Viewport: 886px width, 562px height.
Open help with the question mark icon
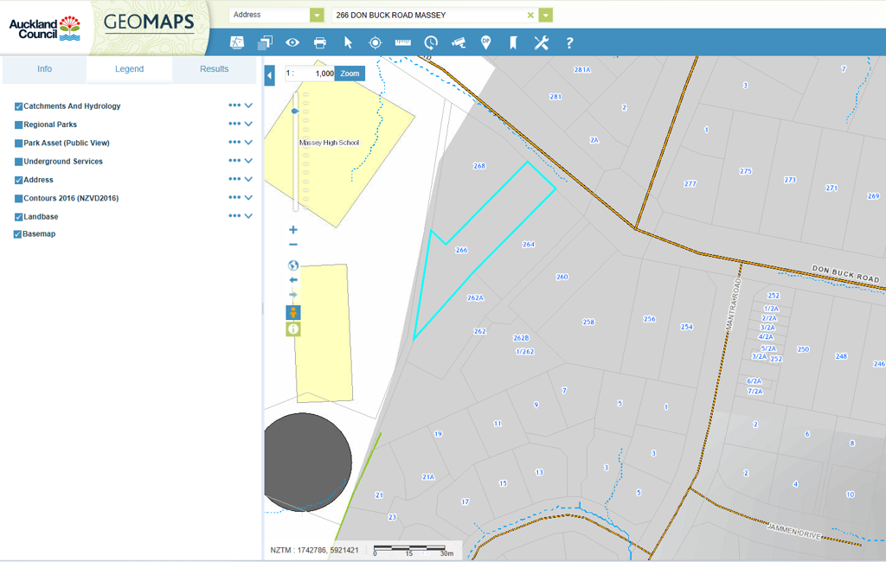tap(569, 42)
